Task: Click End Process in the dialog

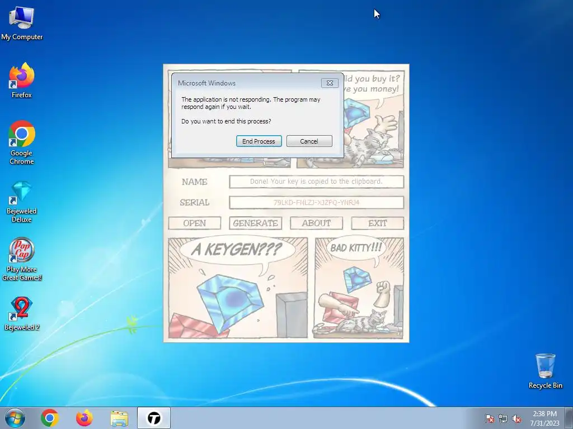Action: point(259,141)
